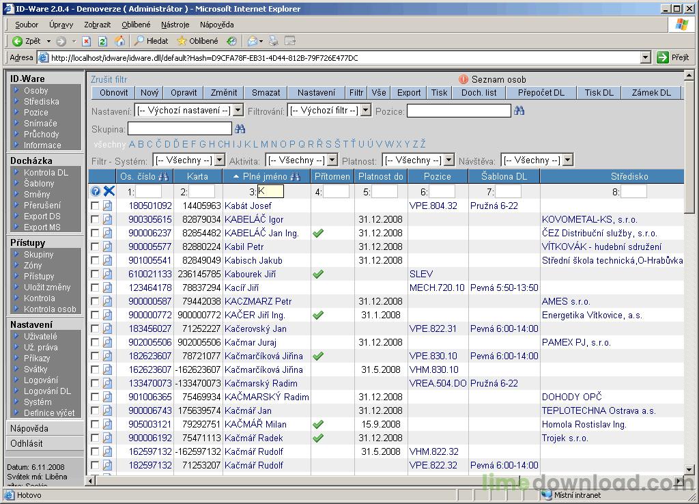Open the Nástroje menu

click(175, 25)
